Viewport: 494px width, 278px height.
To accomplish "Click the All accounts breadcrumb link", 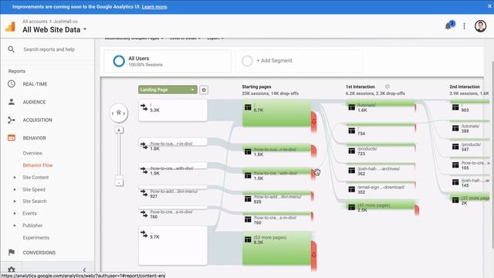I will (35, 22).
